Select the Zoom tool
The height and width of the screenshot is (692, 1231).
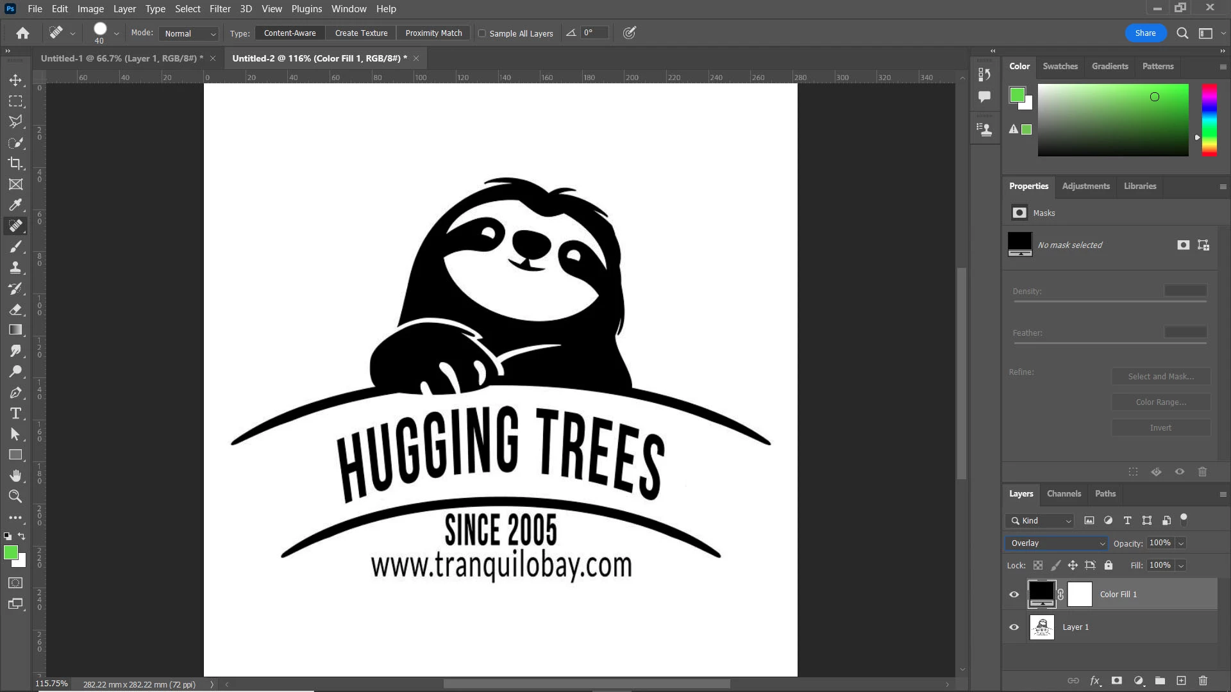pyautogui.click(x=15, y=497)
